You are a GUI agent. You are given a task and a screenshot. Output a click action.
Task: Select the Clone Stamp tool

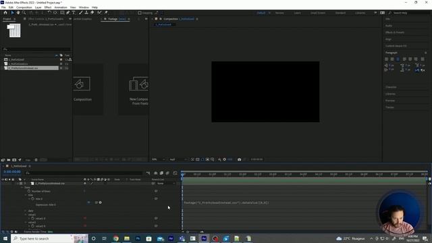86,13
